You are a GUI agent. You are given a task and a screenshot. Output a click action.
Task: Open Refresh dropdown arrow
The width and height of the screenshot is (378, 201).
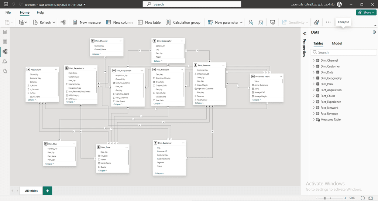54,22
